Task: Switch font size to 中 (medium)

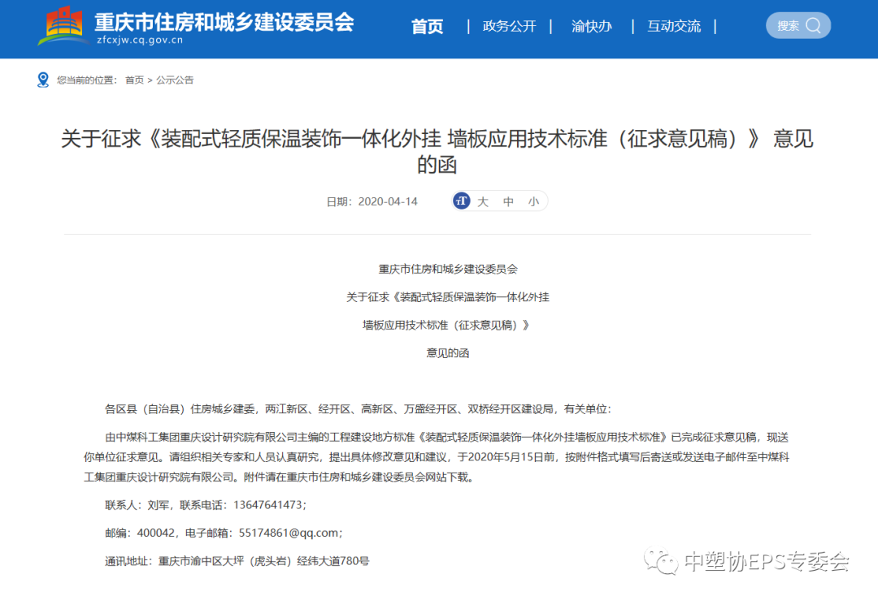Action: pos(508,201)
